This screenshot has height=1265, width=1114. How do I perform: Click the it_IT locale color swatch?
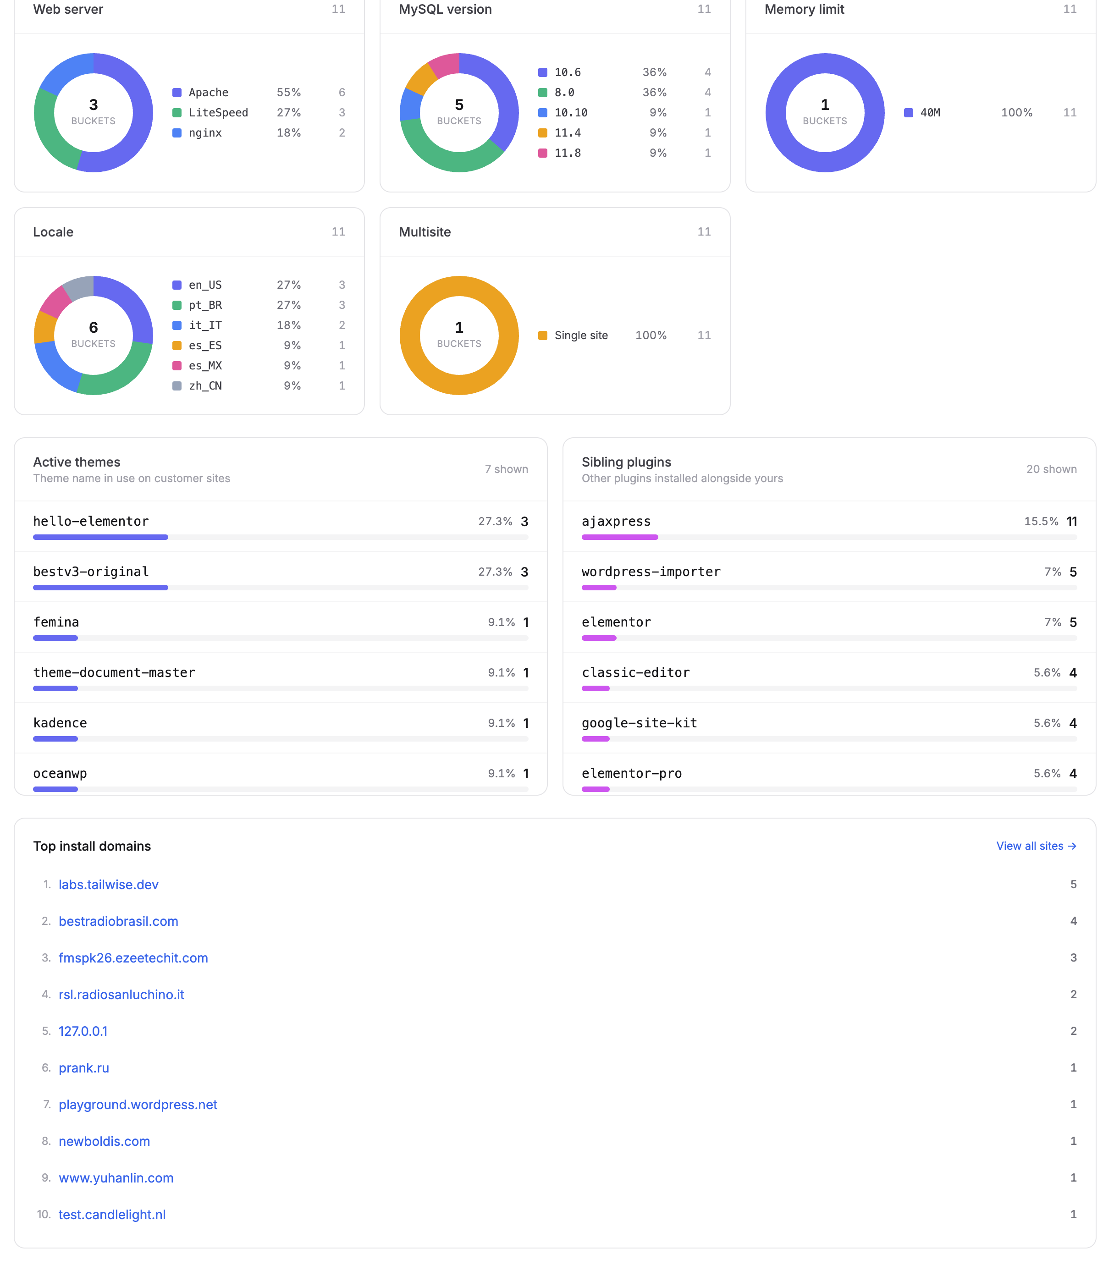tap(177, 325)
